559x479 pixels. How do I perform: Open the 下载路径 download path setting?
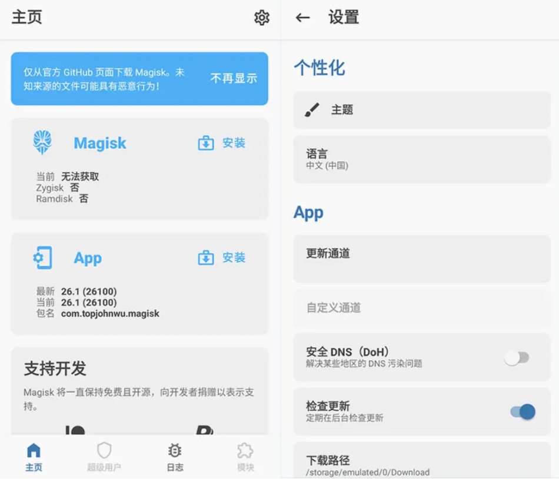pos(421,465)
